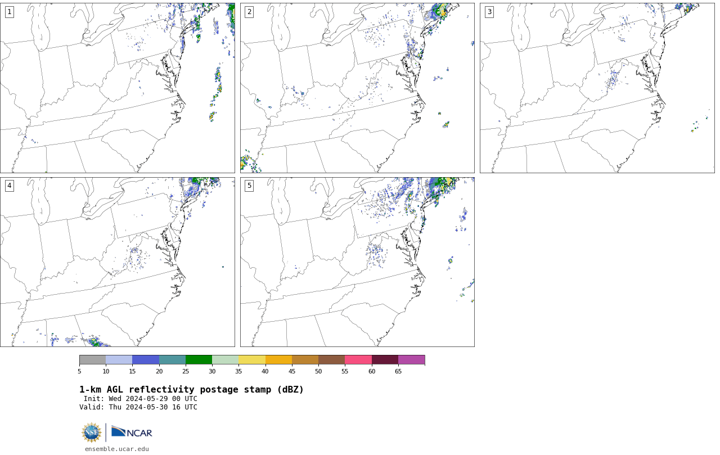
Task: Click the NCAR logo
Action: [x=132, y=432]
